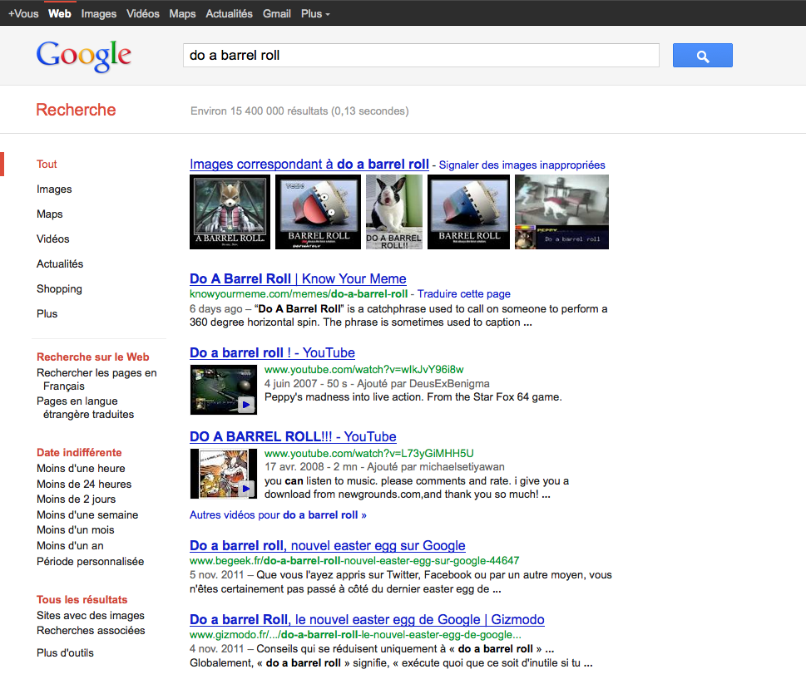
Task: Click the www.begeek.fr green URL
Action: click(354, 561)
